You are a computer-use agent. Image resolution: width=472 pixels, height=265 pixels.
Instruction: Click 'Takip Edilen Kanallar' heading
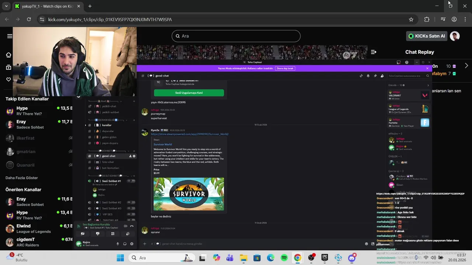click(x=27, y=99)
